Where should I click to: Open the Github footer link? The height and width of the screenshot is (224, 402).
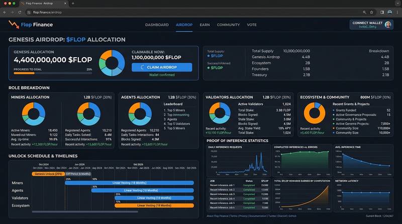tap(292, 216)
